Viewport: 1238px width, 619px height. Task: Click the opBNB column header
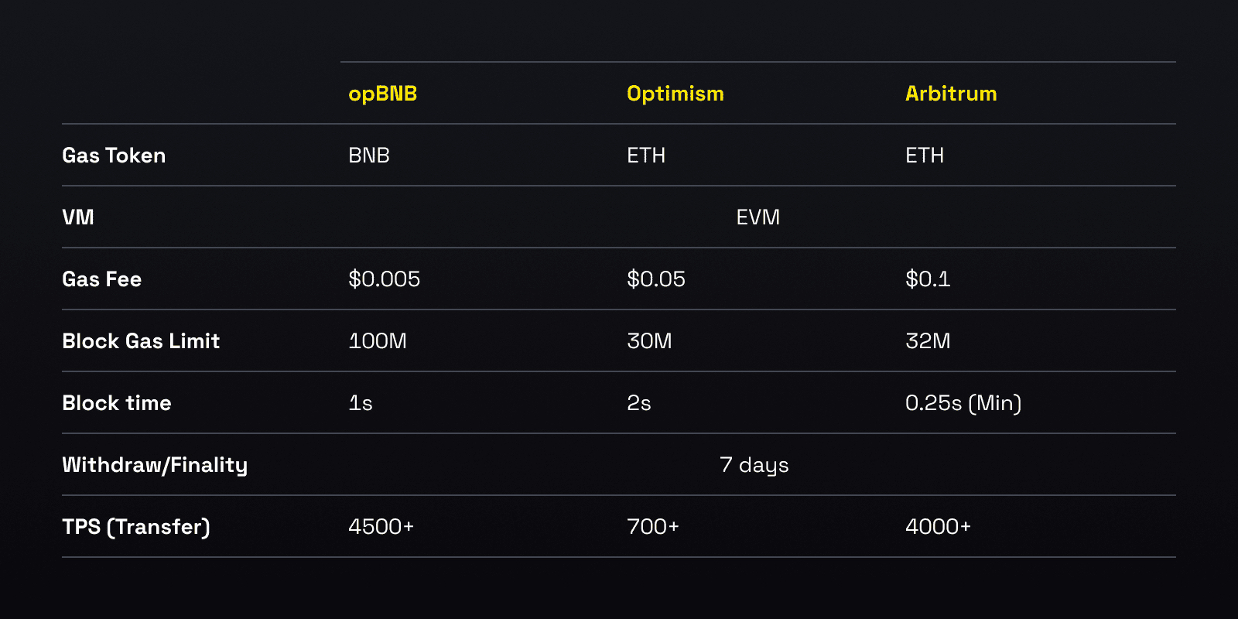pyautogui.click(x=382, y=94)
